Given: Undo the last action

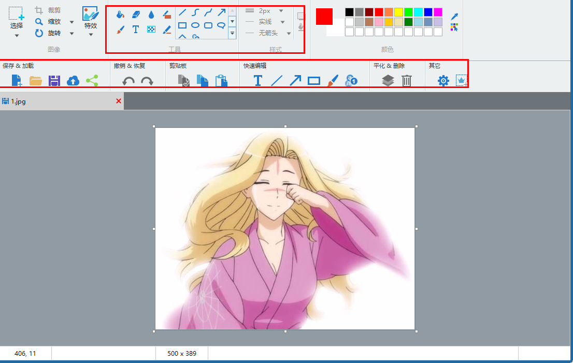Looking at the screenshot, I should (x=128, y=81).
